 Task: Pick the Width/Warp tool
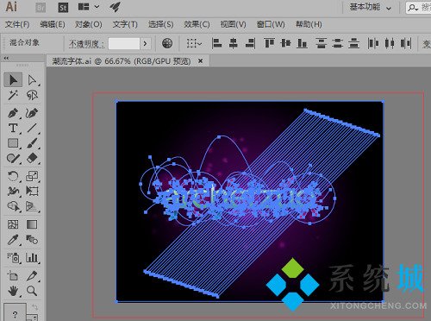point(13,191)
